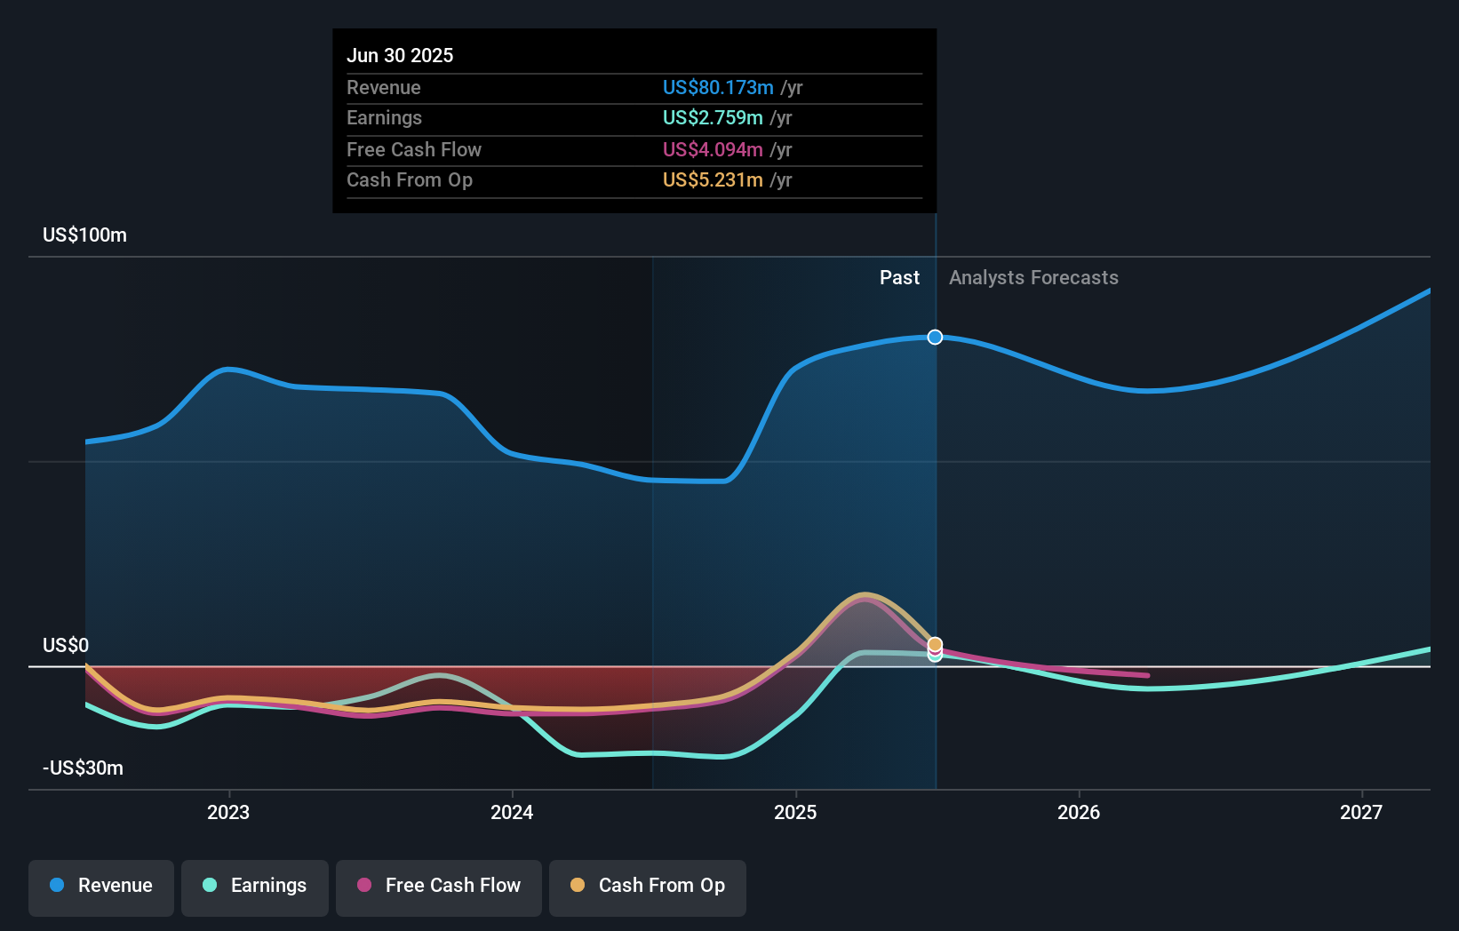Open the Cash From Op legend entry

coord(647,886)
